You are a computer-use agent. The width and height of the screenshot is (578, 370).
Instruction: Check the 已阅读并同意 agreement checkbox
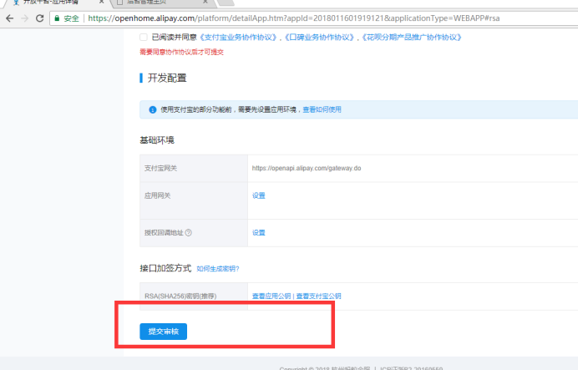point(144,38)
